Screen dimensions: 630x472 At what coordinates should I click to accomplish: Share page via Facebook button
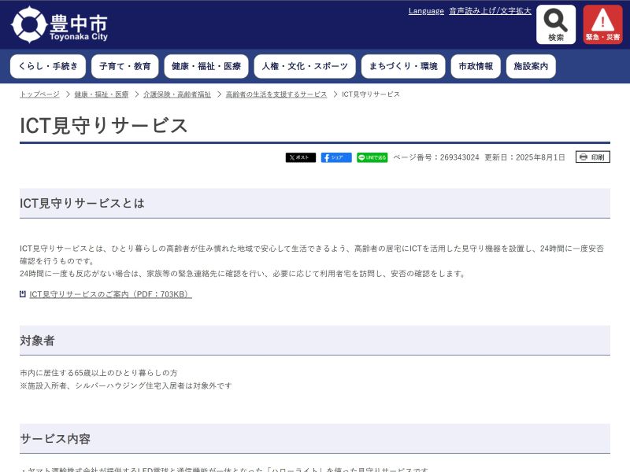click(x=336, y=157)
